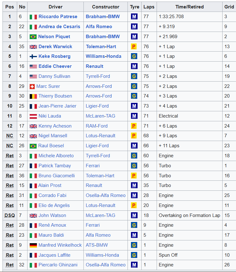Open the Toleman-Hart link in Warwick's row
The width and height of the screenshot is (236, 272).
tap(101, 47)
